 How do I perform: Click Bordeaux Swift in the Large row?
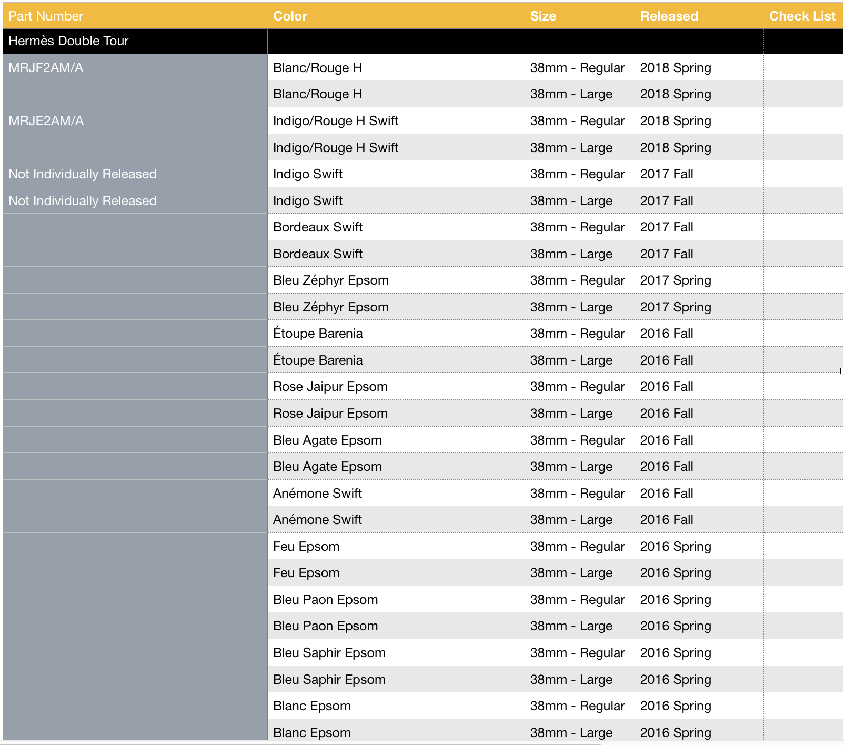[318, 254]
